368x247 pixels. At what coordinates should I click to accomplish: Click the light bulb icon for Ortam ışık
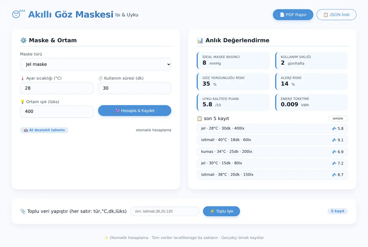tap(22, 102)
